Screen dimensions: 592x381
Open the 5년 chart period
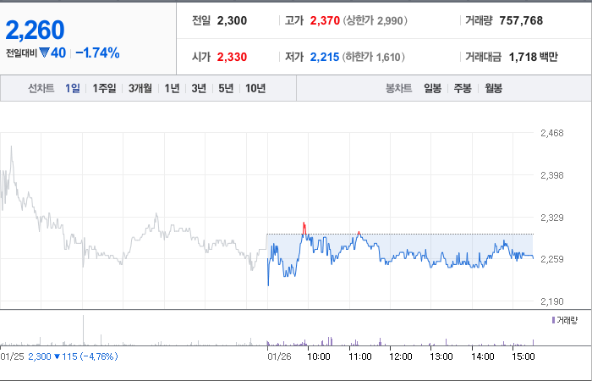pos(226,88)
